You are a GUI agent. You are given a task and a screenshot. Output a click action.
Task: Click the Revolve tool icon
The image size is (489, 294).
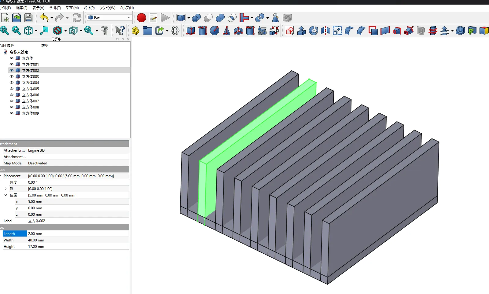pyautogui.click(x=314, y=31)
